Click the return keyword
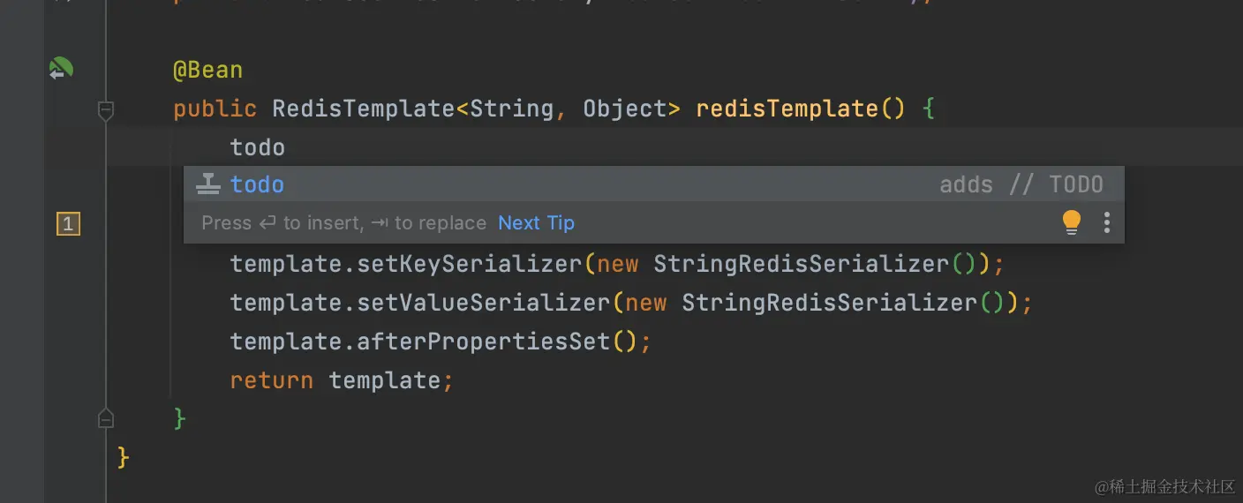The image size is (1243, 503). point(271,380)
